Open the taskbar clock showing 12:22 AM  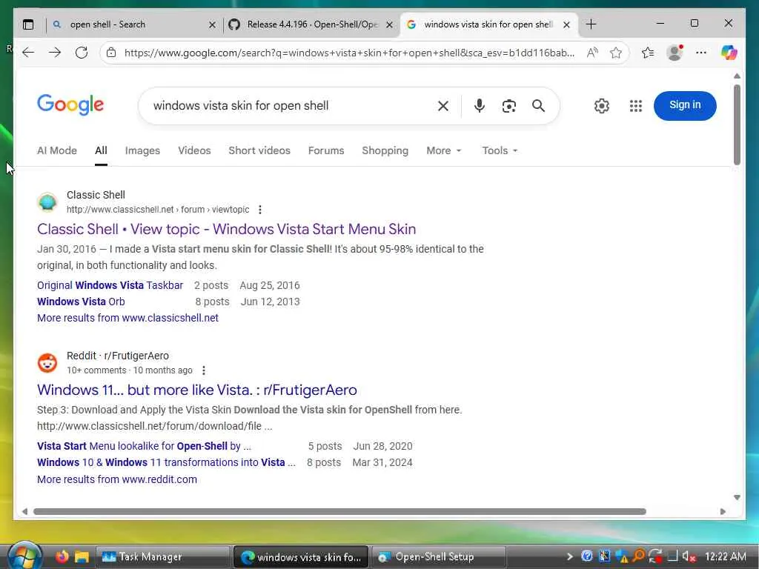click(725, 556)
